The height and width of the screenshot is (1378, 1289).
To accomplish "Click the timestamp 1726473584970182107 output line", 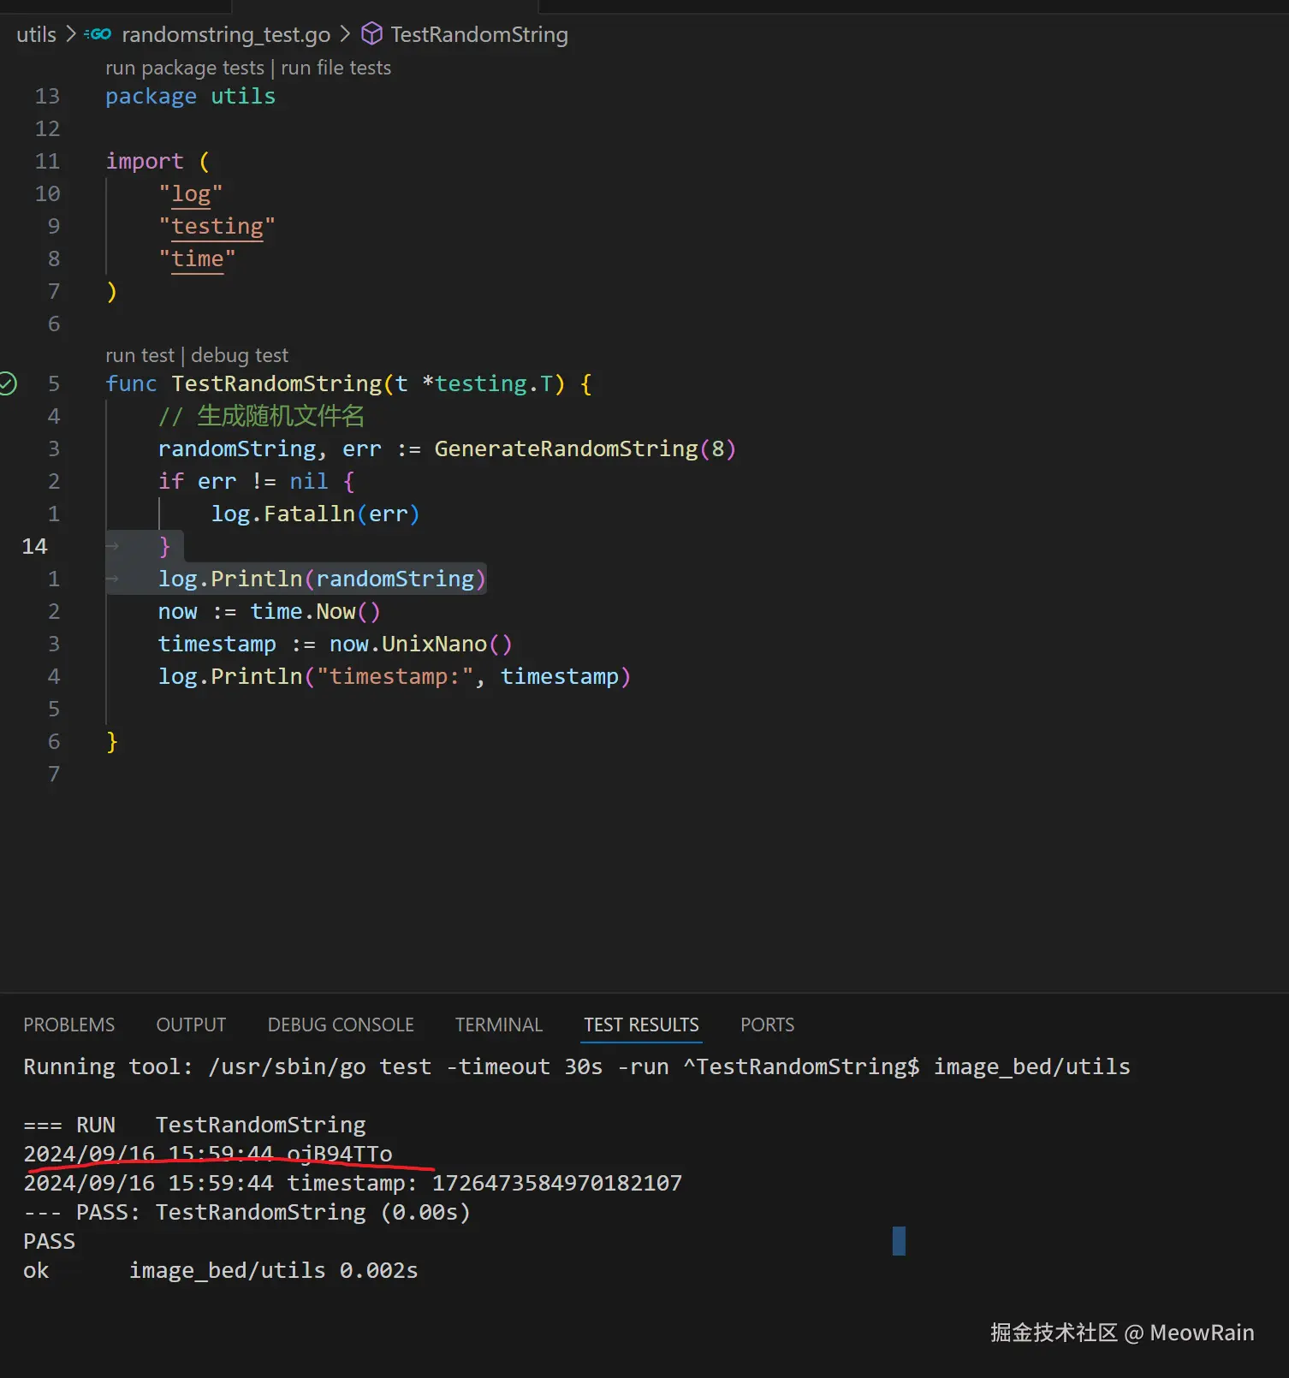I will point(353,1183).
